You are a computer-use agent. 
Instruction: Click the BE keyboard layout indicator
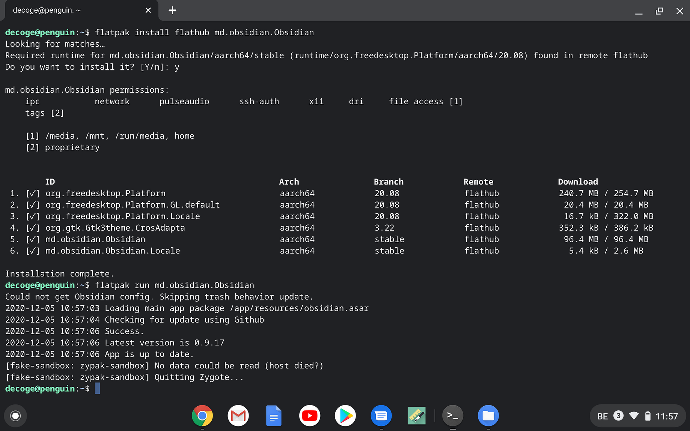pos(602,416)
